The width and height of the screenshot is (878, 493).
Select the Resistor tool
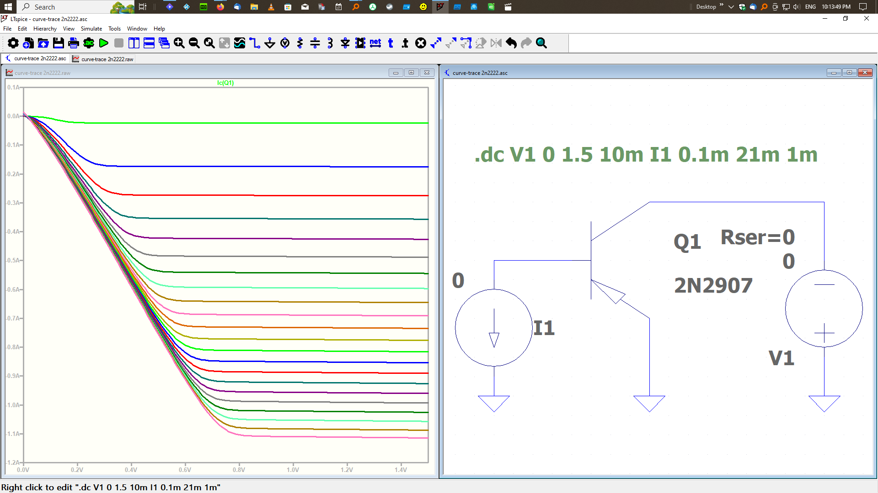[300, 43]
